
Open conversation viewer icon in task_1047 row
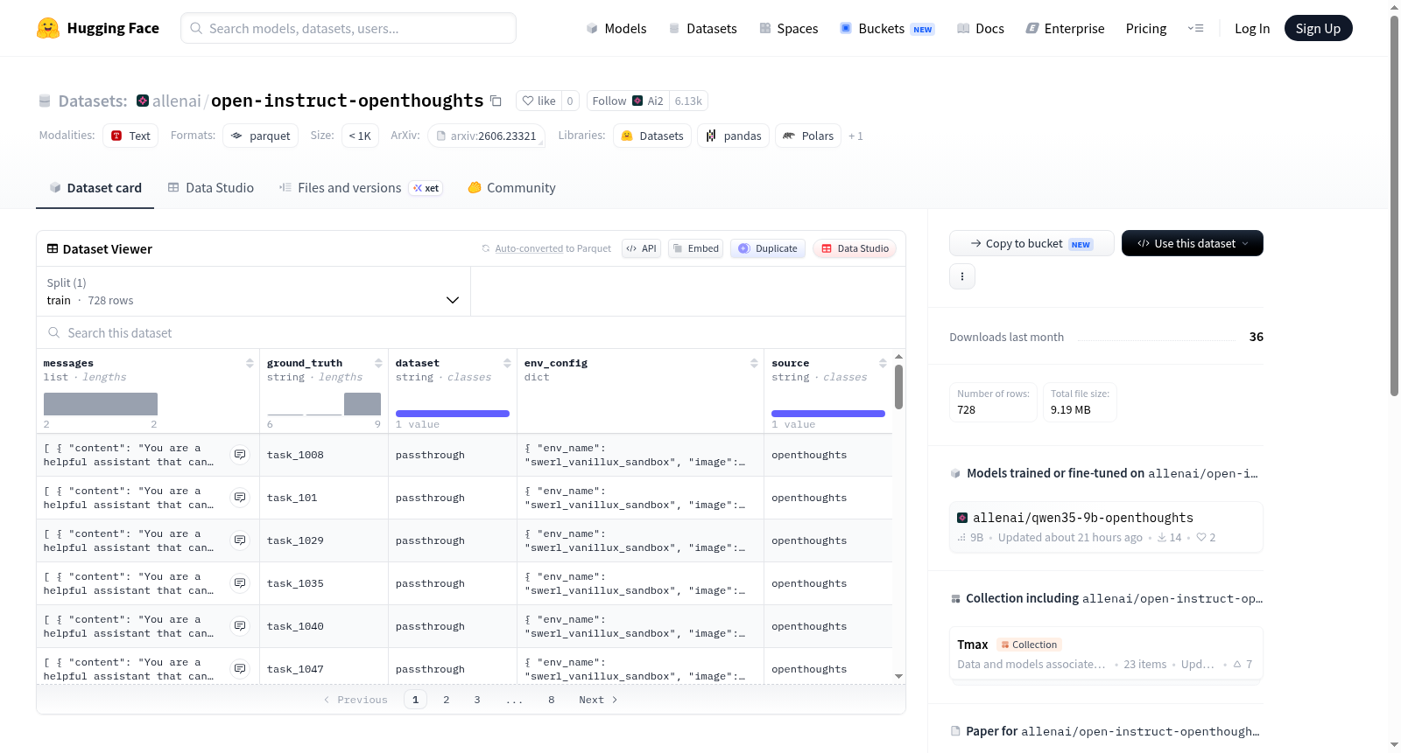pos(240,669)
